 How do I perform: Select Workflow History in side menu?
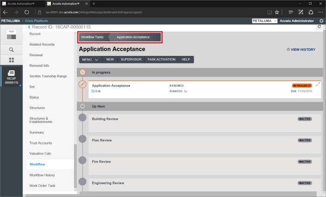click(42, 175)
